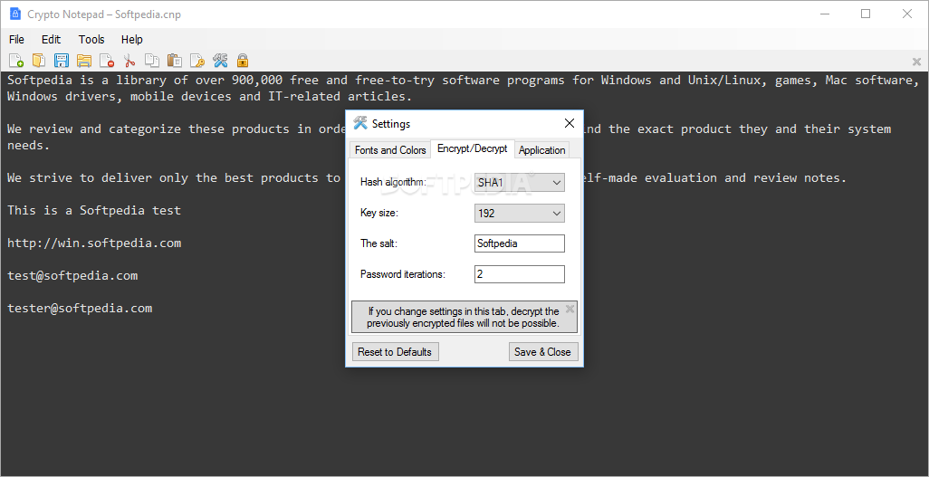Expand the Hash algorithm SHA1 dropdown
Screen dimensions: 929x477
point(520,183)
